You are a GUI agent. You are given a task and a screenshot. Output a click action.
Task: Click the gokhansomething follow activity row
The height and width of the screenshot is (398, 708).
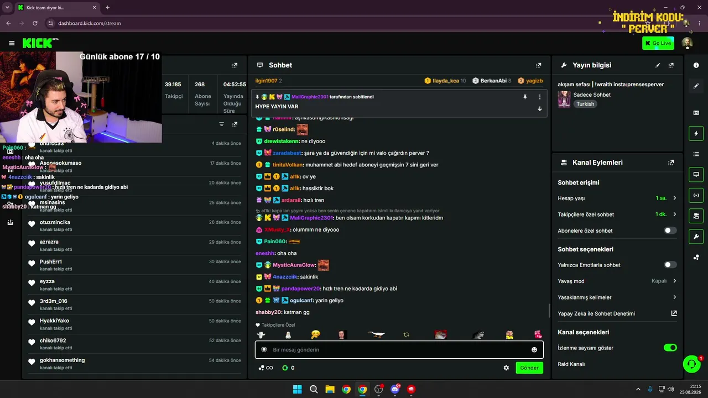136,363
